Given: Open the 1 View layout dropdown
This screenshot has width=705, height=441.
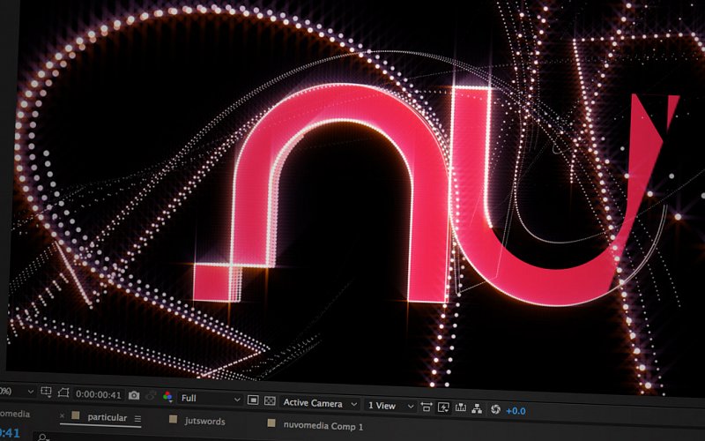Looking at the screenshot, I should click(390, 406).
